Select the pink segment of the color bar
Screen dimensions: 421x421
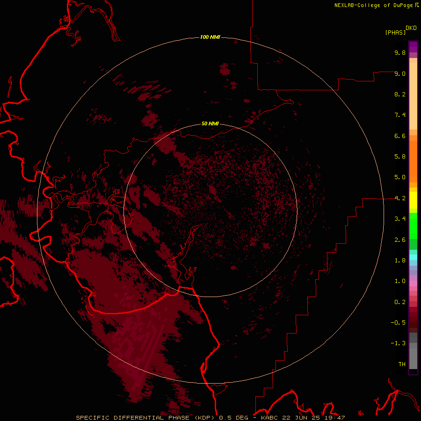(x=413, y=283)
